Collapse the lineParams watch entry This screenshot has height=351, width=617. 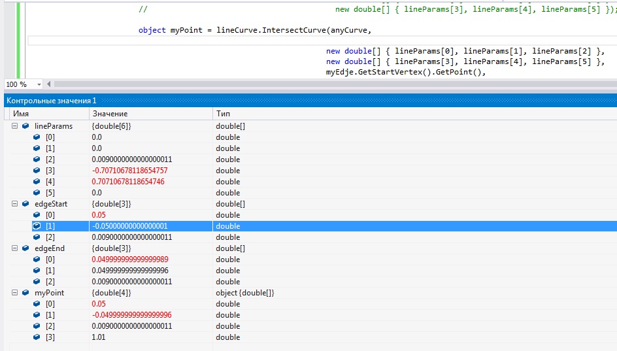pos(14,126)
